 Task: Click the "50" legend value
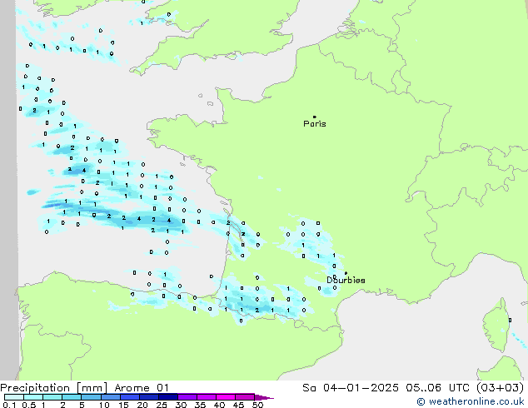pyautogui.click(x=257, y=405)
